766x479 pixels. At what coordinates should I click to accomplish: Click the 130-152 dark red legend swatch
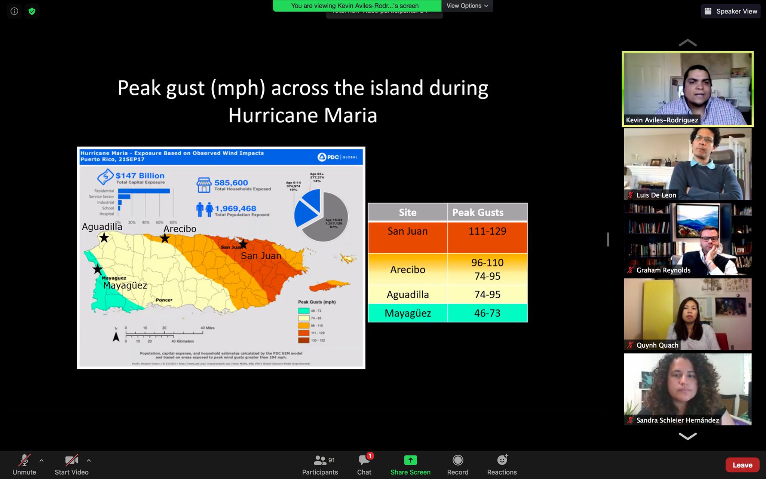tap(304, 341)
